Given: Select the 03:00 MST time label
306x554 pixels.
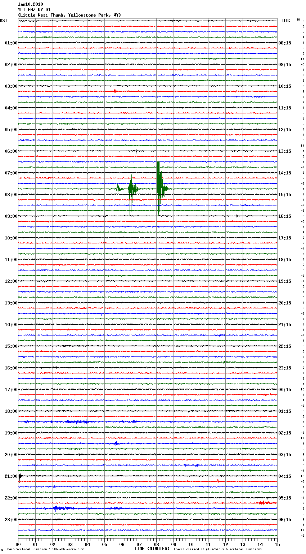Looking at the screenshot, I should pos(11,86).
